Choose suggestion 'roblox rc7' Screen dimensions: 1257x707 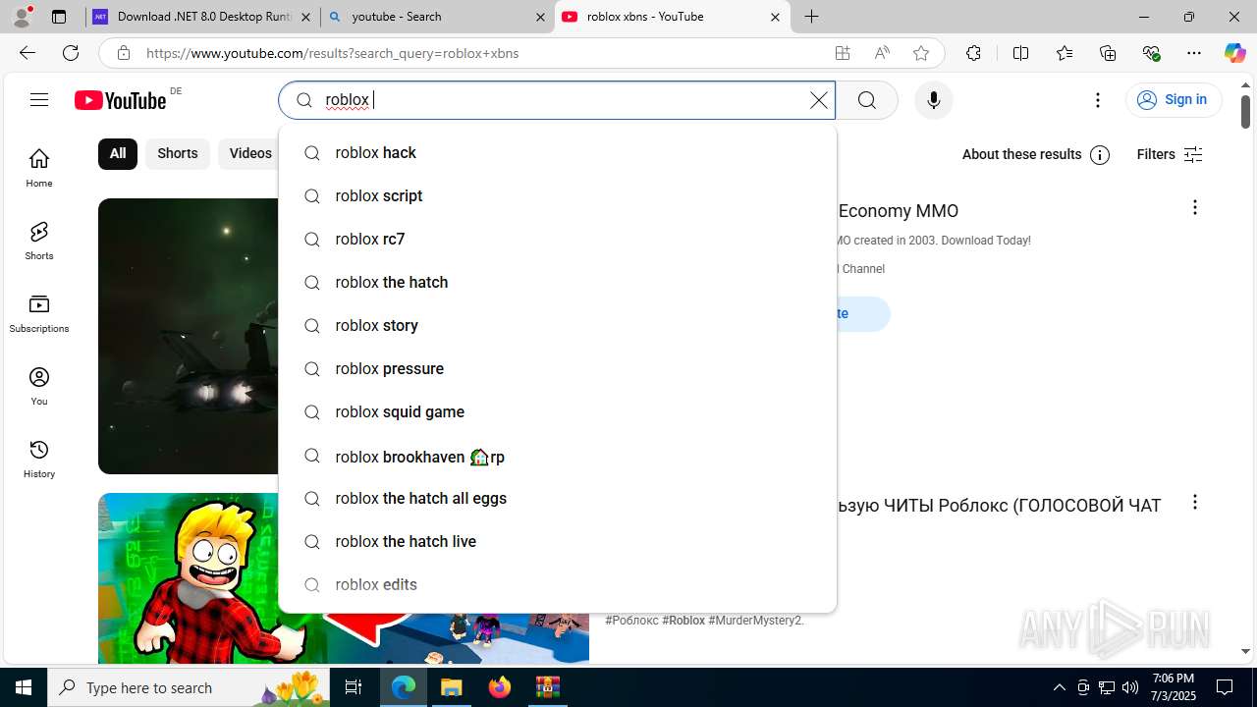point(558,239)
